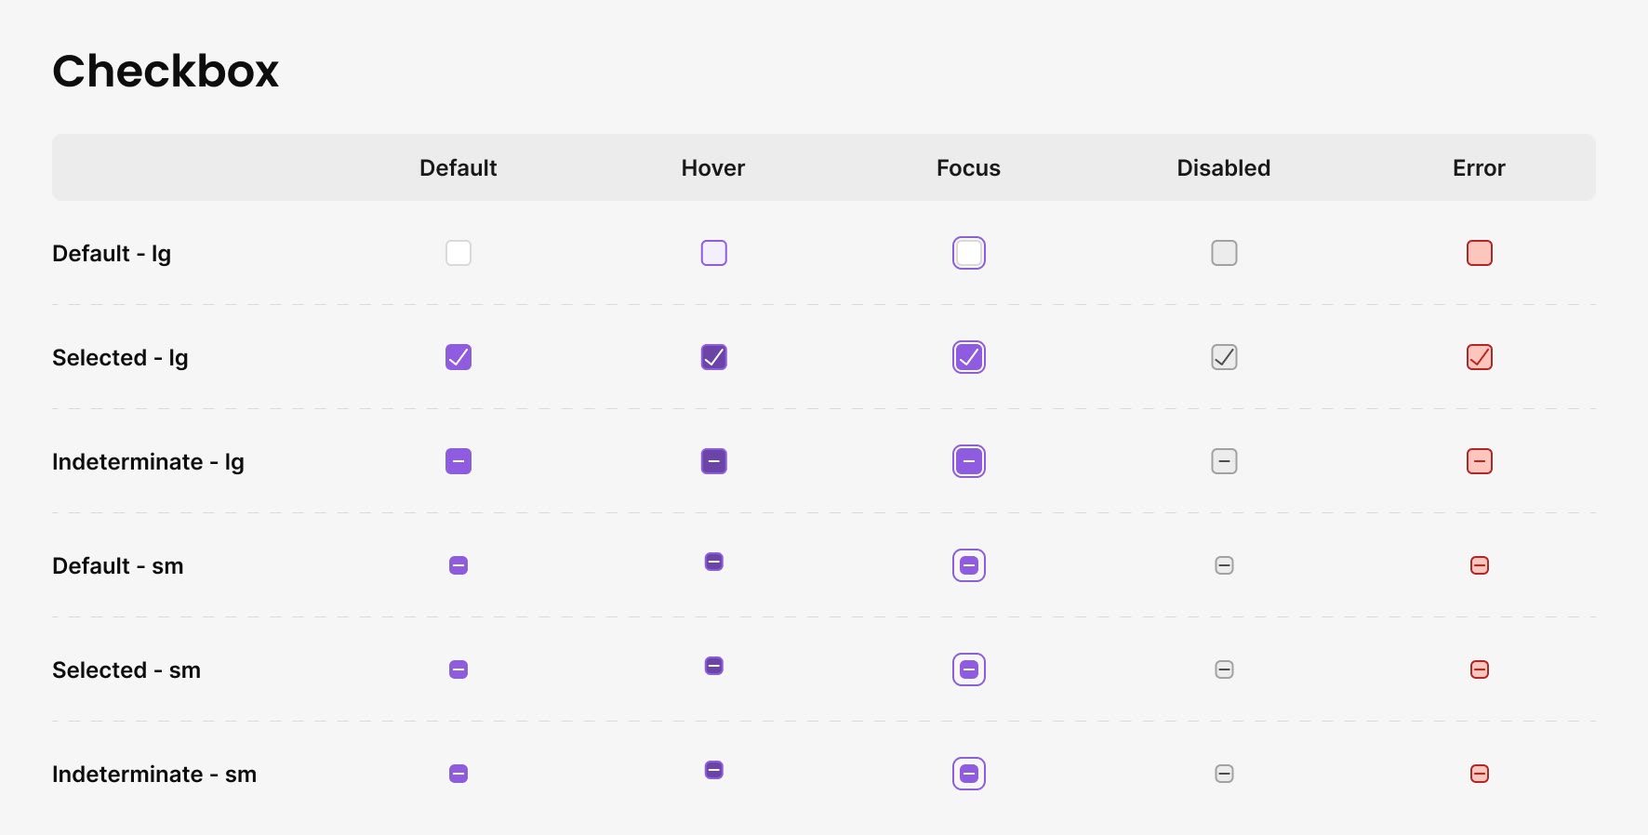Image resolution: width=1648 pixels, height=835 pixels.
Task: Click the 'Default - lg' row label
Action: [112, 254]
